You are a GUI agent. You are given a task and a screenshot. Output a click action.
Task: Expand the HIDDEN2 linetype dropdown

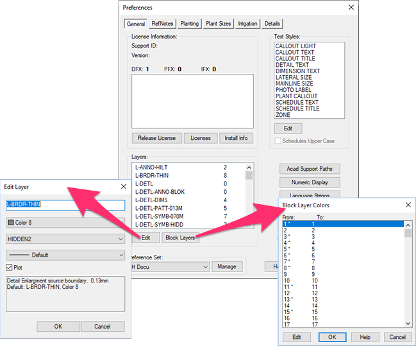(65, 239)
